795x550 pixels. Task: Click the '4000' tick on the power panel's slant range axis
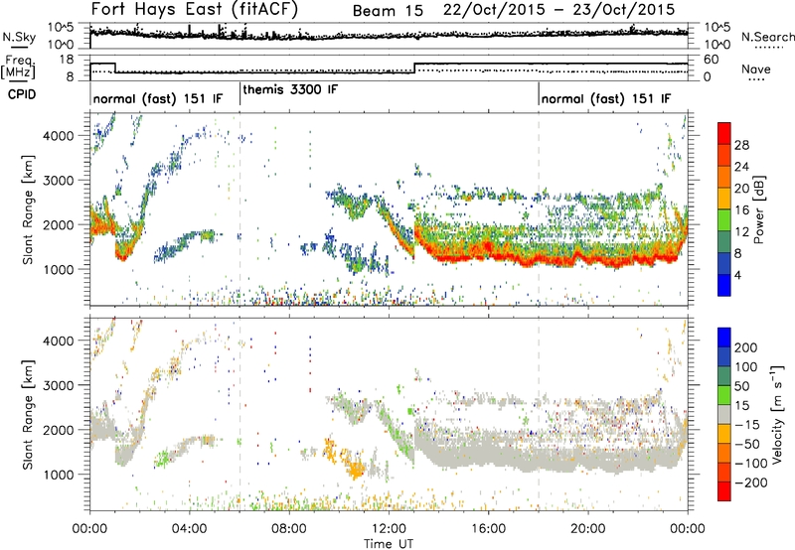click(x=59, y=136)
